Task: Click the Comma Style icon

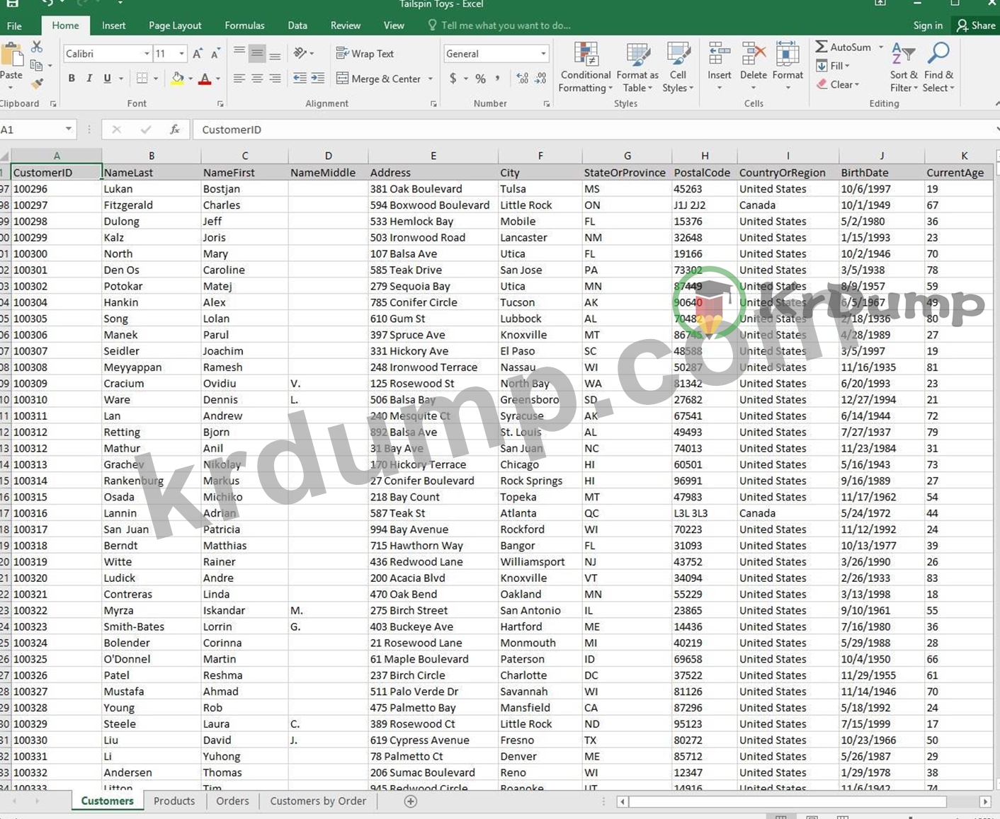Action: point(498,79)
